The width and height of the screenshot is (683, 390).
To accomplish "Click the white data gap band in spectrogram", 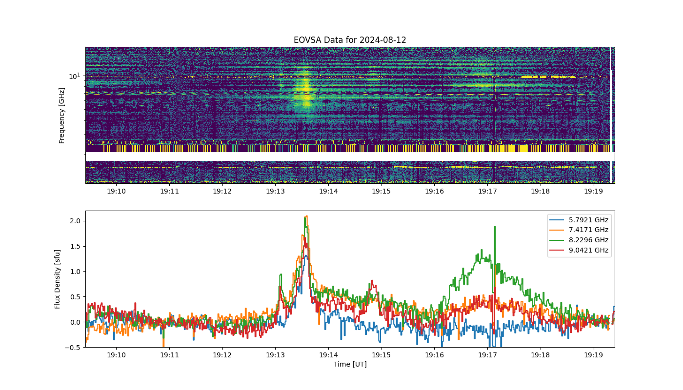I will click(x=350, y=156).
